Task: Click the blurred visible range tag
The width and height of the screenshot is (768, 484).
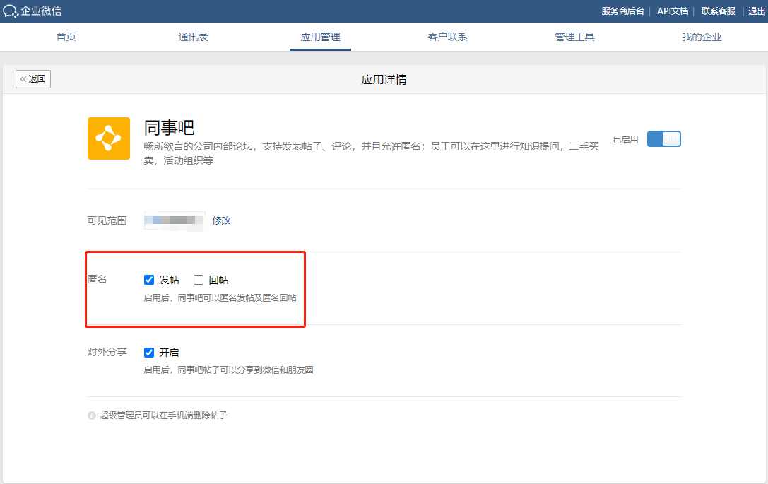Action: [x=175, y=220]
